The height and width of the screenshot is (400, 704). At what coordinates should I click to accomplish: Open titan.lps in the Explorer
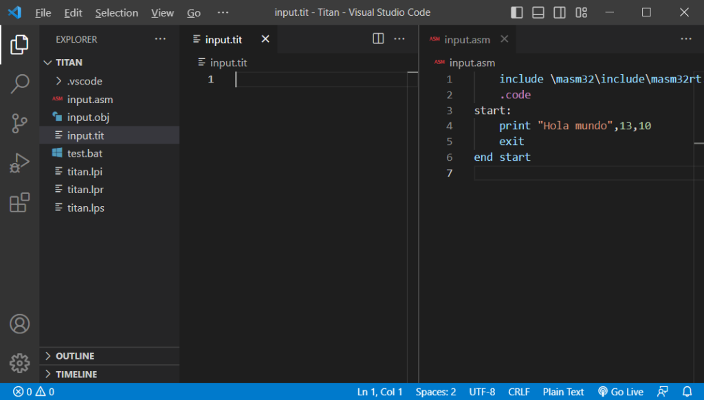click(x=109, y=208)
